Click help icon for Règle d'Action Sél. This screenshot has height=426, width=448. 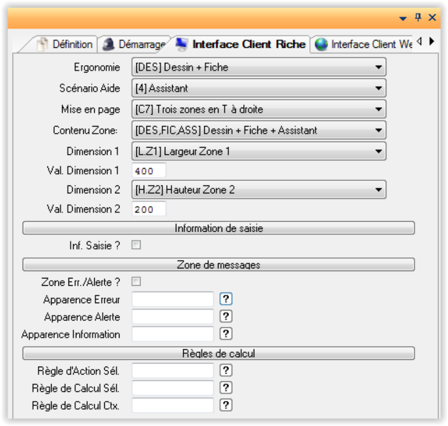click(226, 370)
